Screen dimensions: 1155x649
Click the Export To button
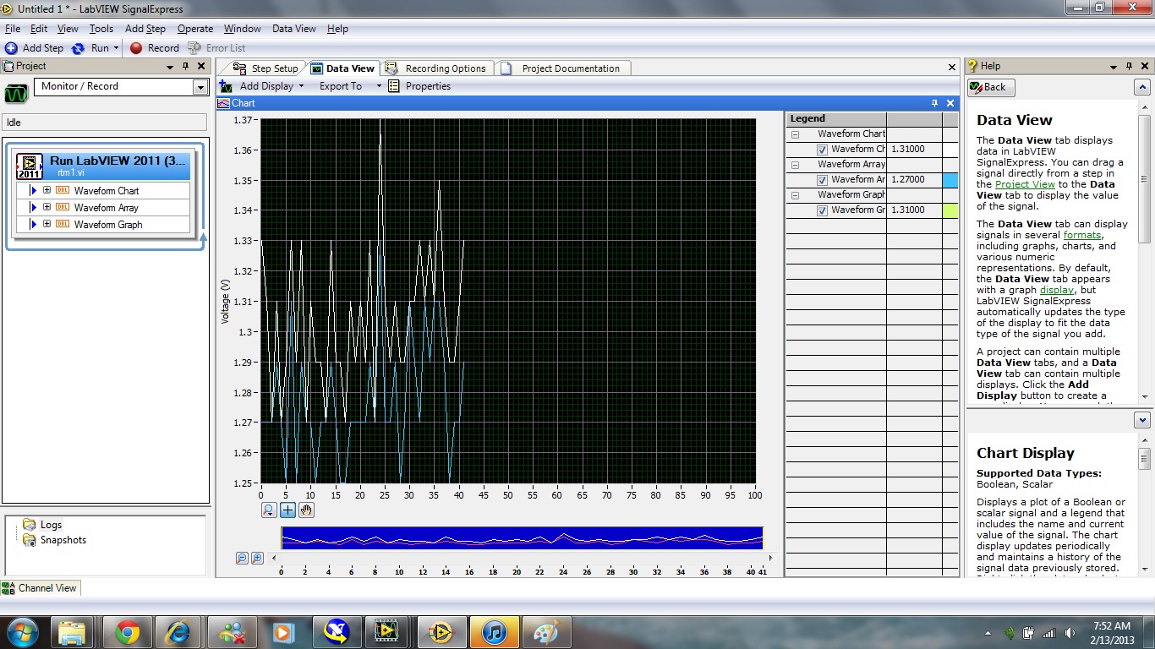[x=341, y=86]
